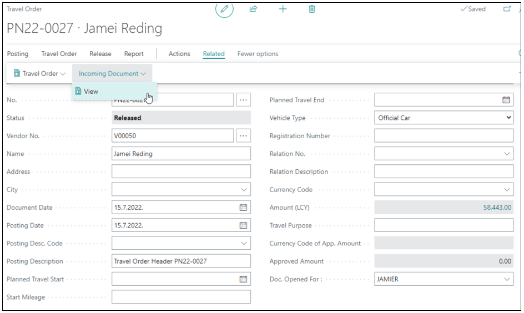Open calendar for Posting Date
The image size is (524, 313).
click(243, 225)
